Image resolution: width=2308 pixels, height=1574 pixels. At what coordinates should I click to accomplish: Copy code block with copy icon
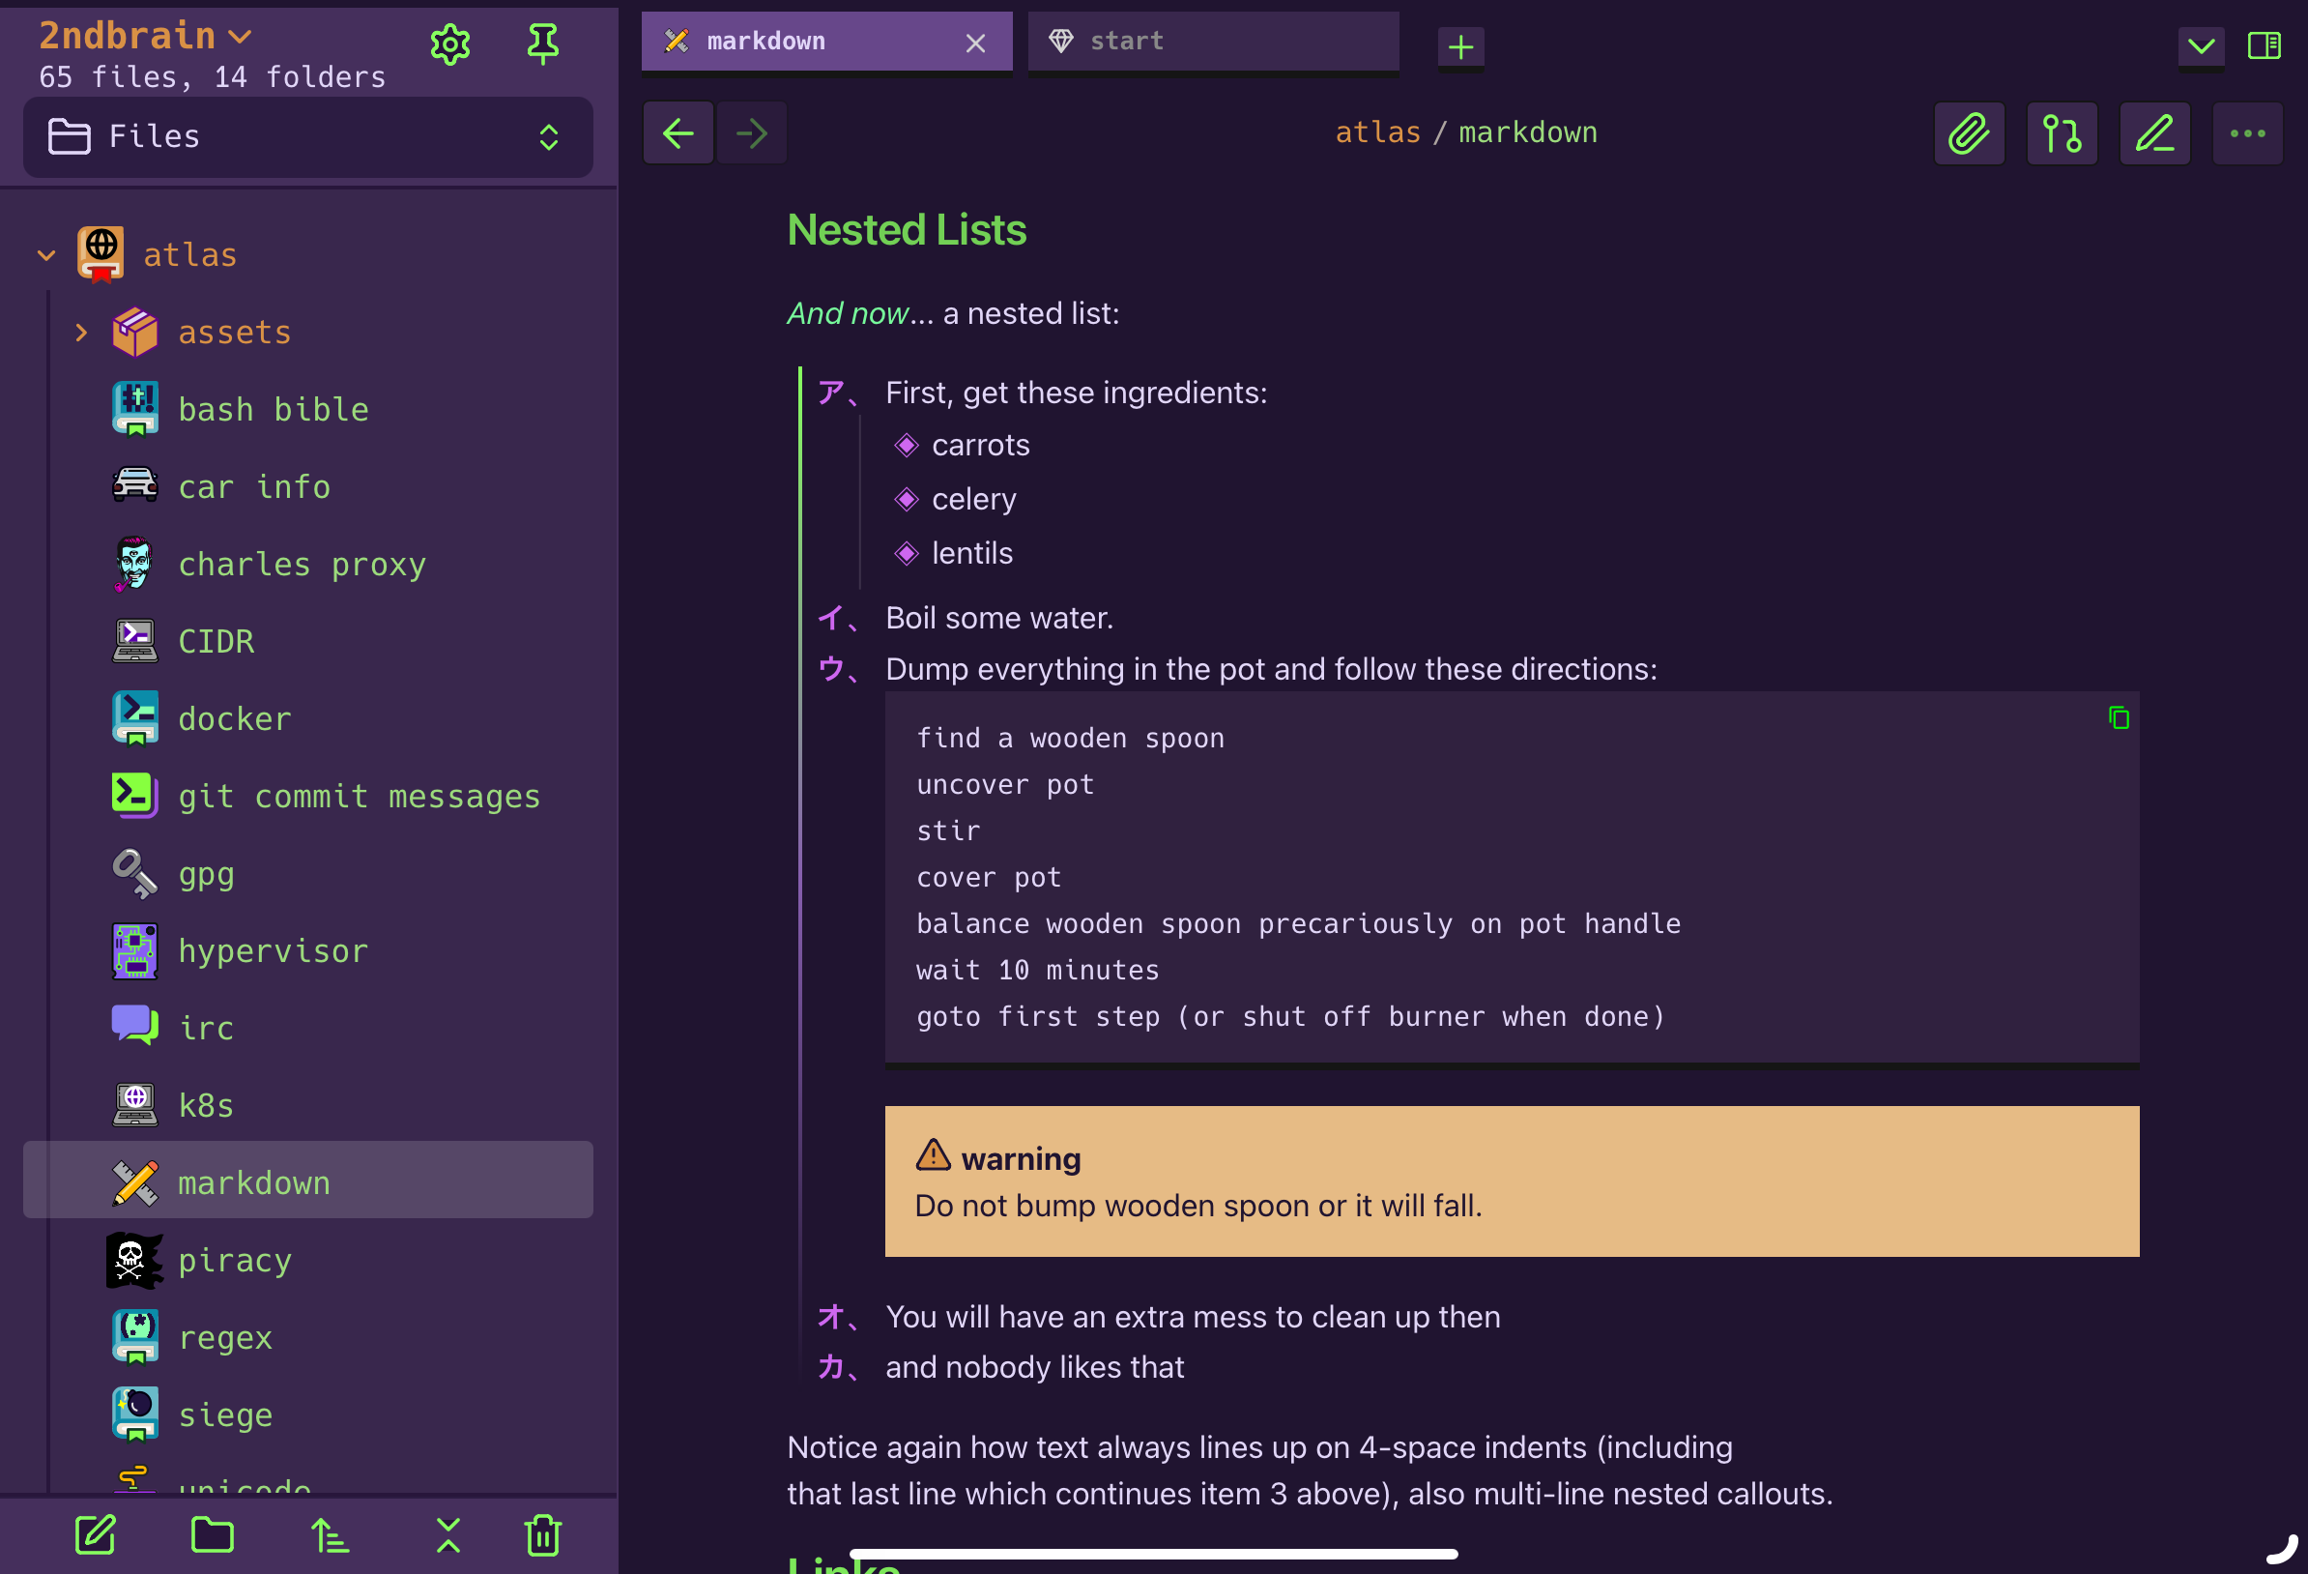[2119, 717]
